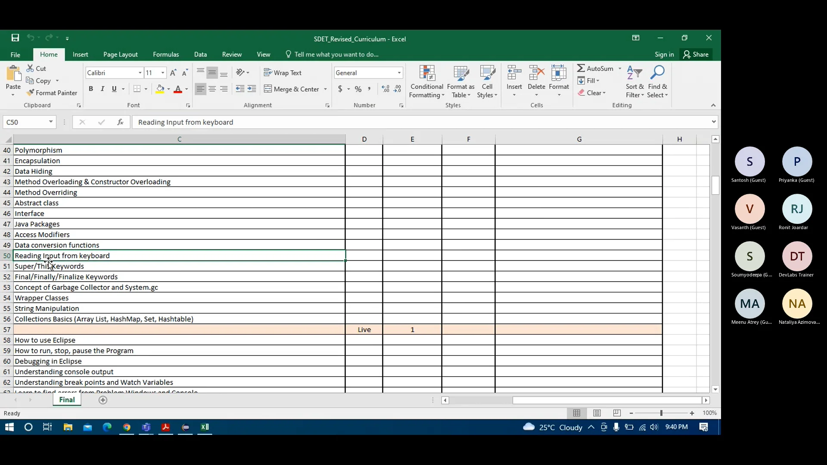Toggle underline formatting
827x465 pixels.
[x=114, y=89]
